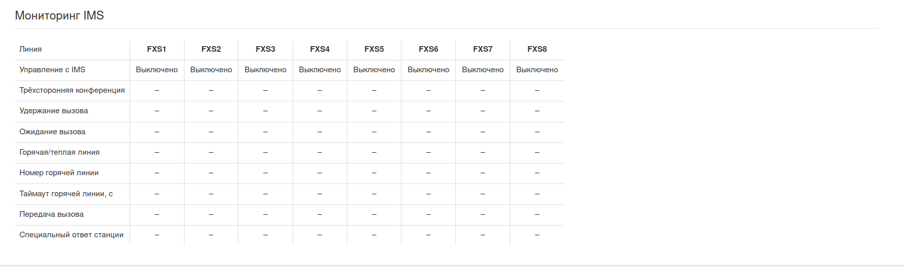Click the 'Ожидание вызова' row label
This screenshot has width=904, height=267.
52,132
